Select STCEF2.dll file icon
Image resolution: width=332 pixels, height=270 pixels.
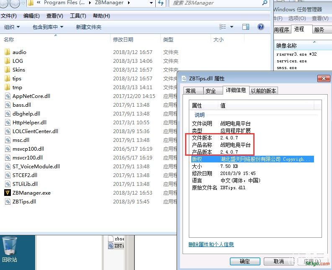click(8, 175)
